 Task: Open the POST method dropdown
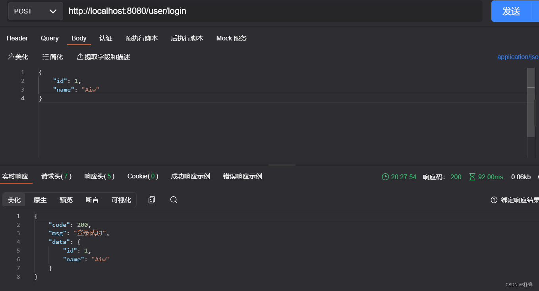35,11
